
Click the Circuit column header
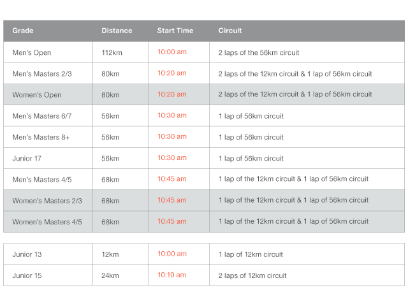pyautogui.click(x=229, y=31)
